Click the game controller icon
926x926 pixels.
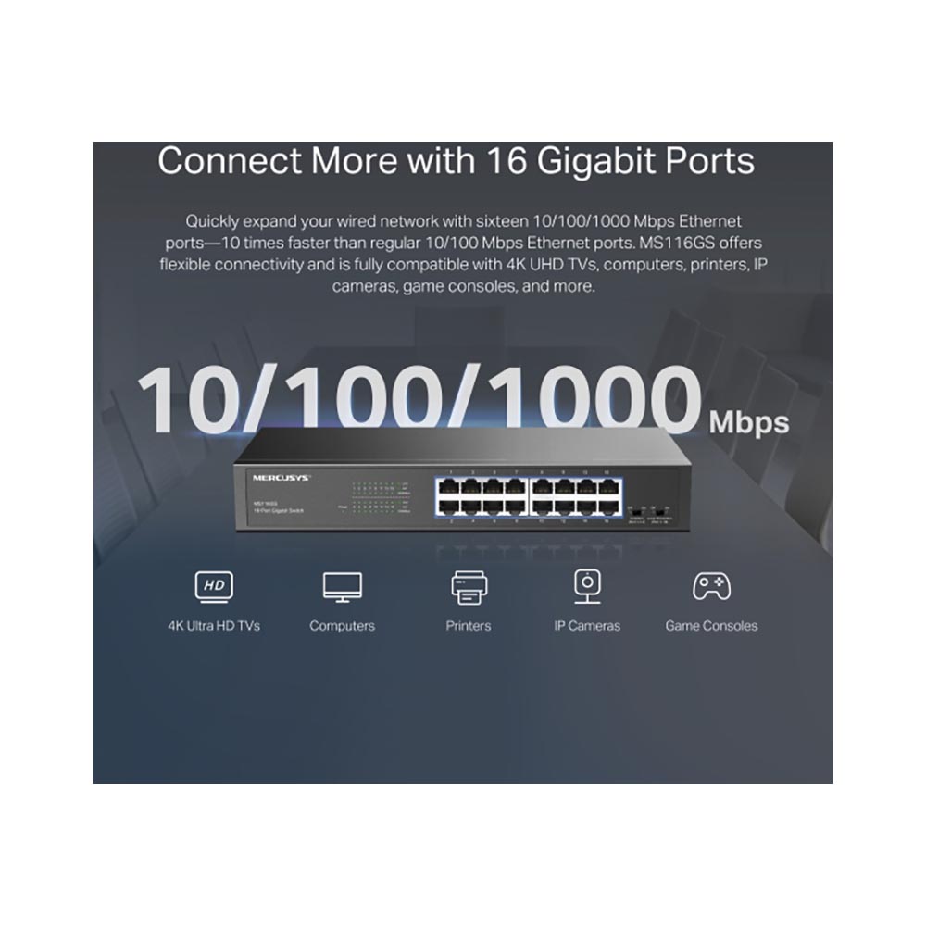coord(711,586)
